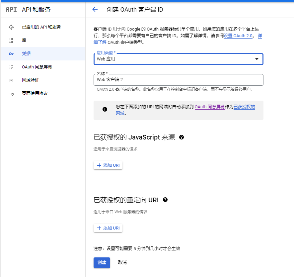Image resolution: width=294 pixels, height=277 pixels.
Task: Select the 凭据 menu item
Action: point(43,54)
